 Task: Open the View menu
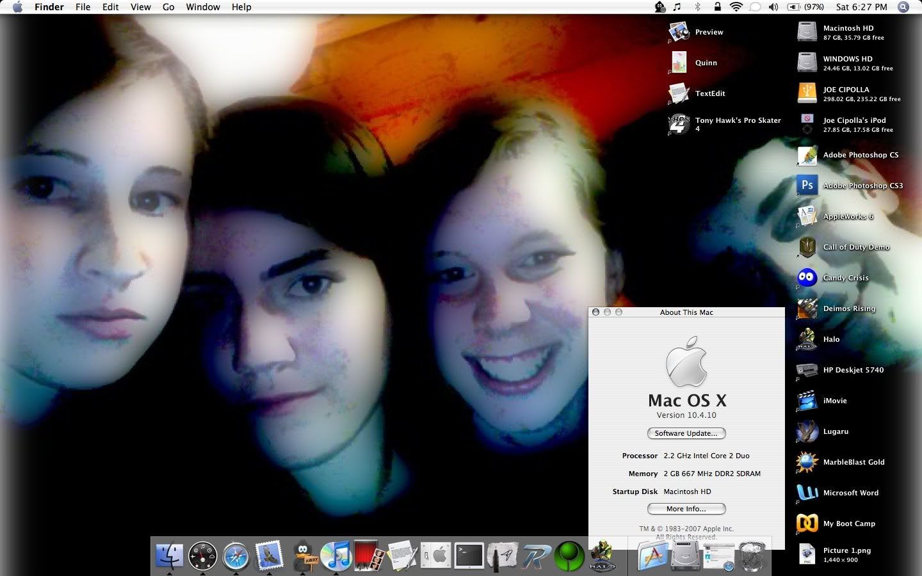pyautogui.click(x=141, y=7)
